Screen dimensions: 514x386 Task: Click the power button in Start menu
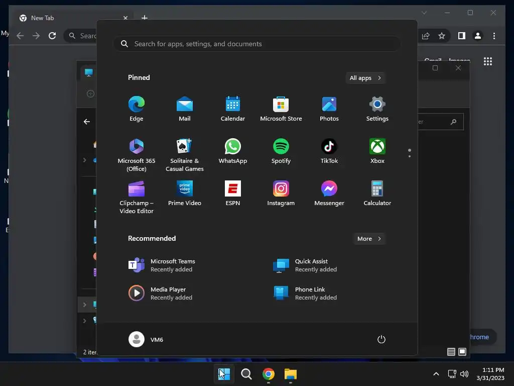click(x=381, y=339)
